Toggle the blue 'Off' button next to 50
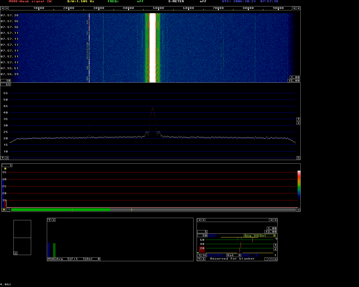This screenshot has height=287, width=359. point(212,236)
